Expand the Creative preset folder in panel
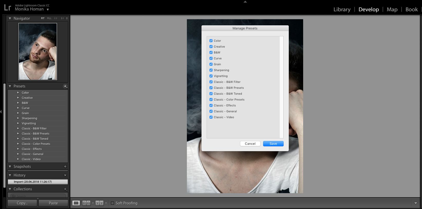 click(18, 98)
